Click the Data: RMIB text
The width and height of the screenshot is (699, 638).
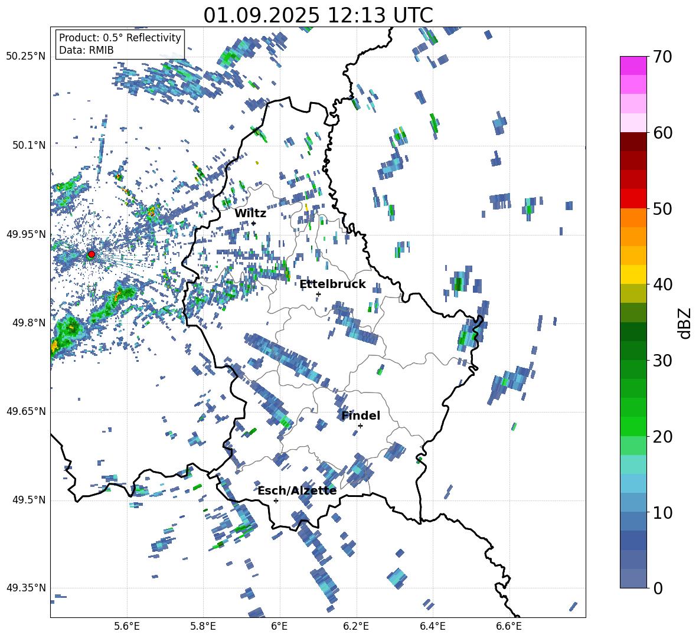[x=86, y=50]
